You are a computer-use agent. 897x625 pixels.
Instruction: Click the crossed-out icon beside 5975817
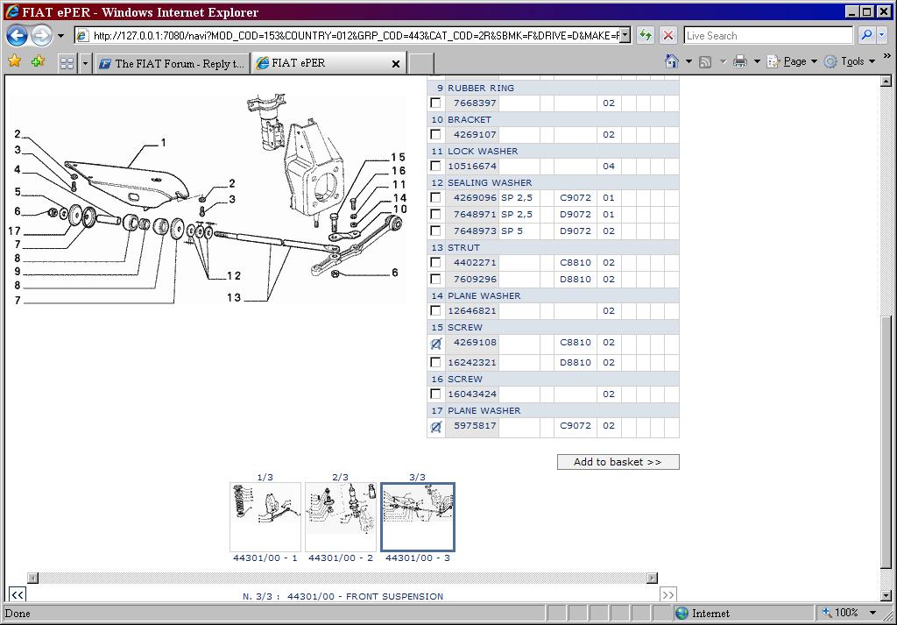tap(436, 427)
